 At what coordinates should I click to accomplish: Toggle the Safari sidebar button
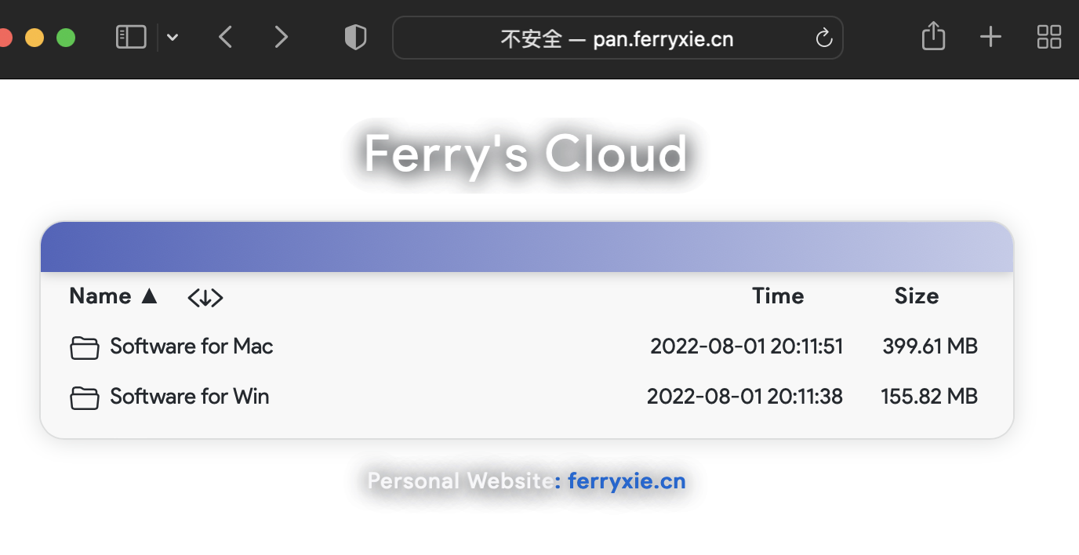(x=131, y=37)
